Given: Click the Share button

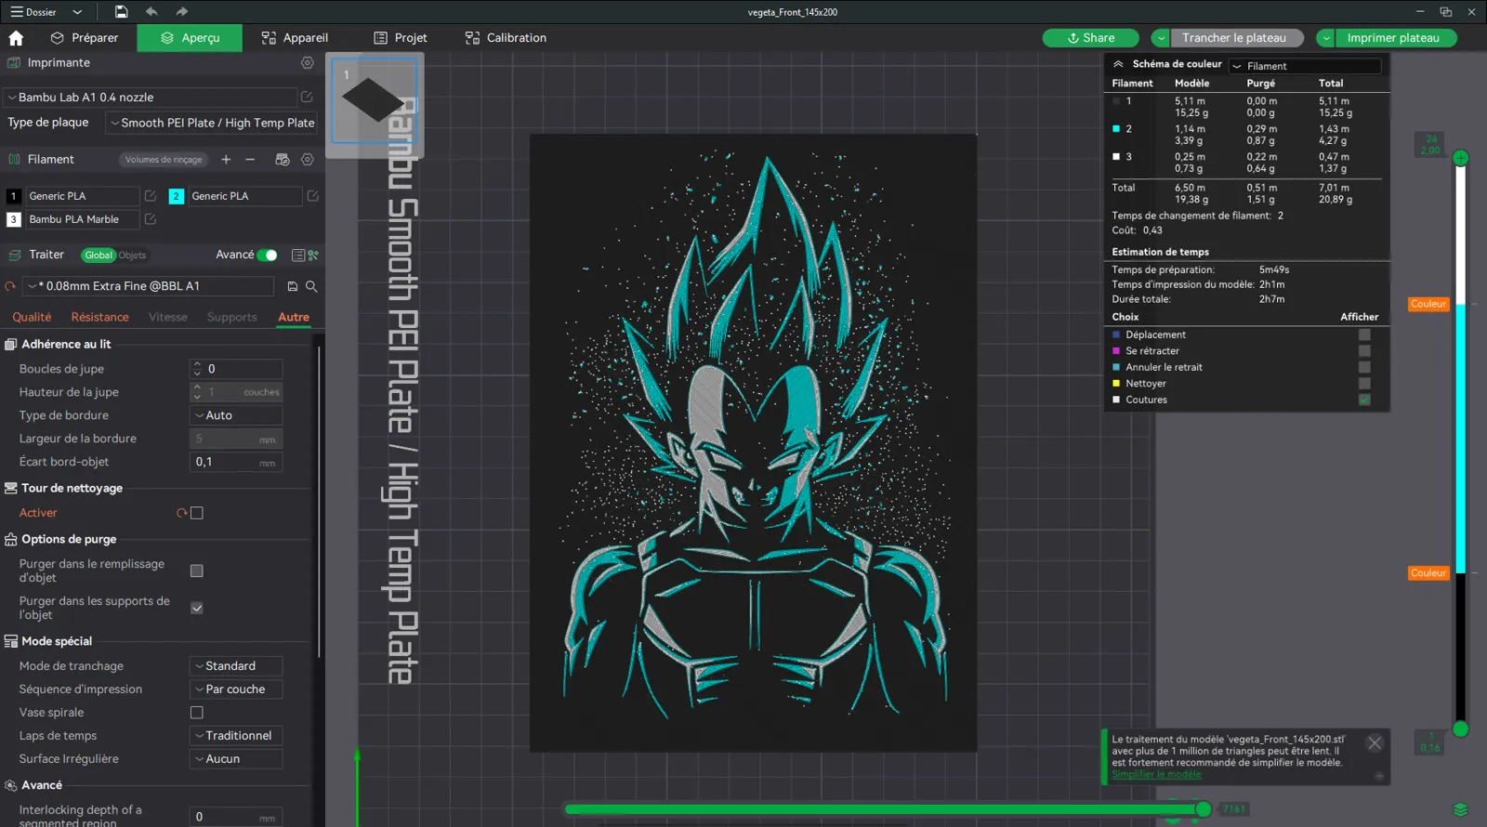Looking at the screenshot, I should point(1091,38).
